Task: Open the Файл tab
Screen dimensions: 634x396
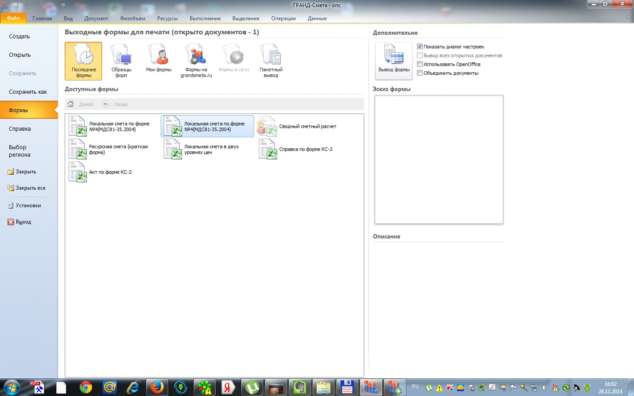Action: pos(14,18)
